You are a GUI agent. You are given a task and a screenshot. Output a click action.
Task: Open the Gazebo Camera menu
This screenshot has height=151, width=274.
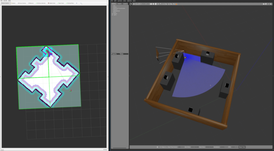point(120,1)
